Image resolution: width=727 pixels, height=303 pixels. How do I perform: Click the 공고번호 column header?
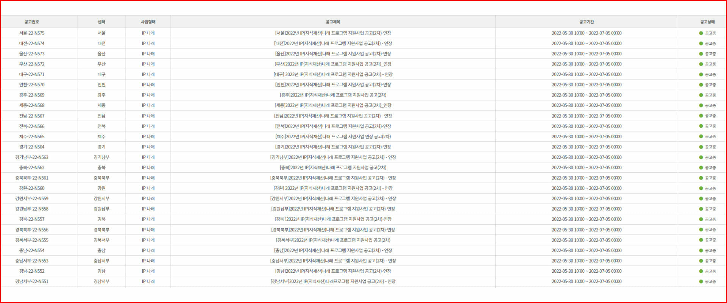point(32,22)
